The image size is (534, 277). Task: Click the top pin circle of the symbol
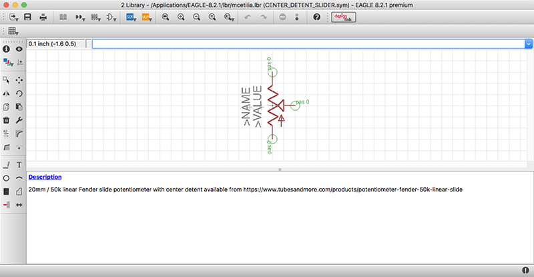(272, 73)
